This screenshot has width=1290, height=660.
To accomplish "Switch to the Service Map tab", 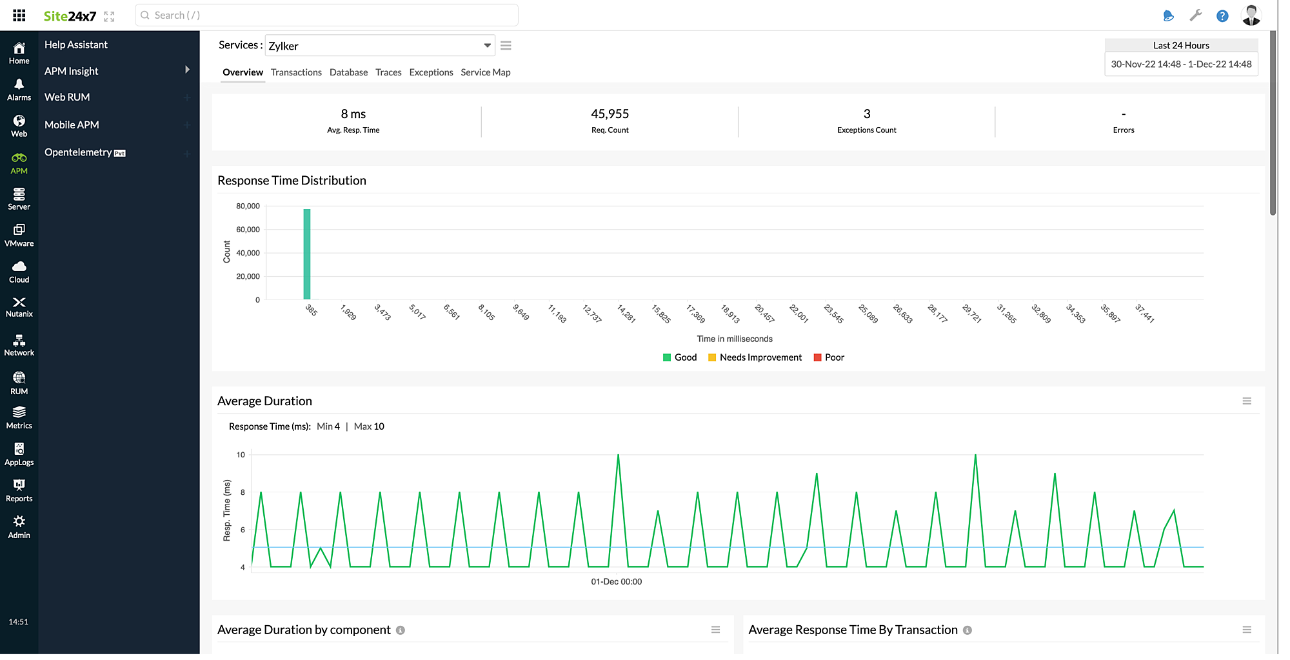I will click(x=485, y=72).
